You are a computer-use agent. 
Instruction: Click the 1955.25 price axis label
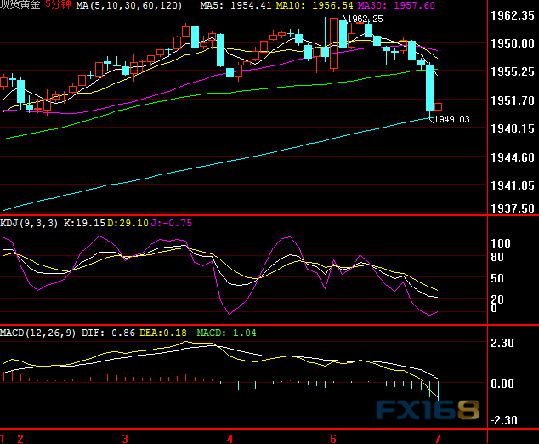pos(513,72)
